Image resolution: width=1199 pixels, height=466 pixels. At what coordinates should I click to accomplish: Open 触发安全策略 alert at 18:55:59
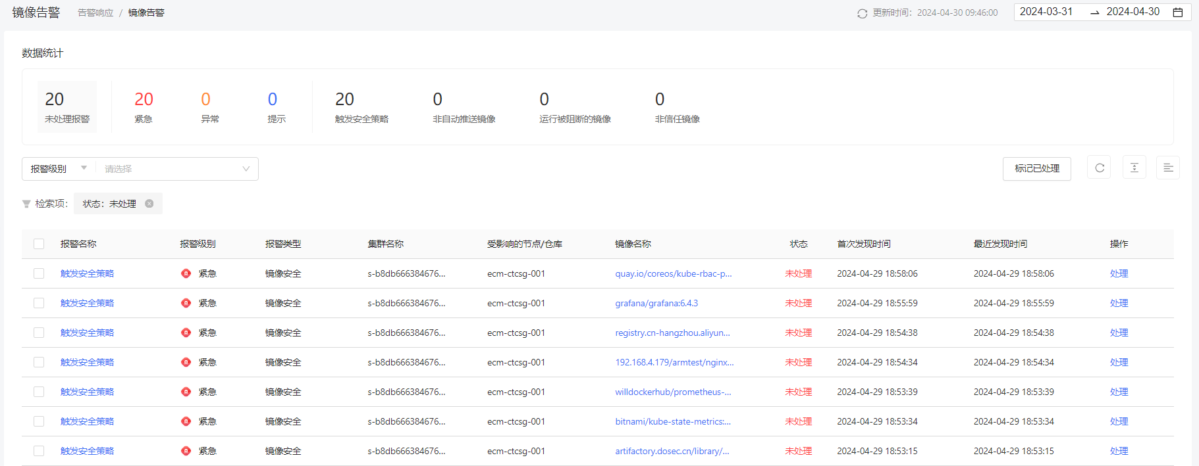87,303
